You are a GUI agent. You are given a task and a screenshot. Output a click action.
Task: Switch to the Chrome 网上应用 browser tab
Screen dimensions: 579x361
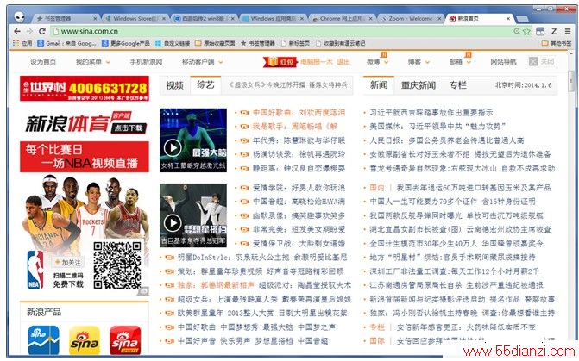coord(342,18)
